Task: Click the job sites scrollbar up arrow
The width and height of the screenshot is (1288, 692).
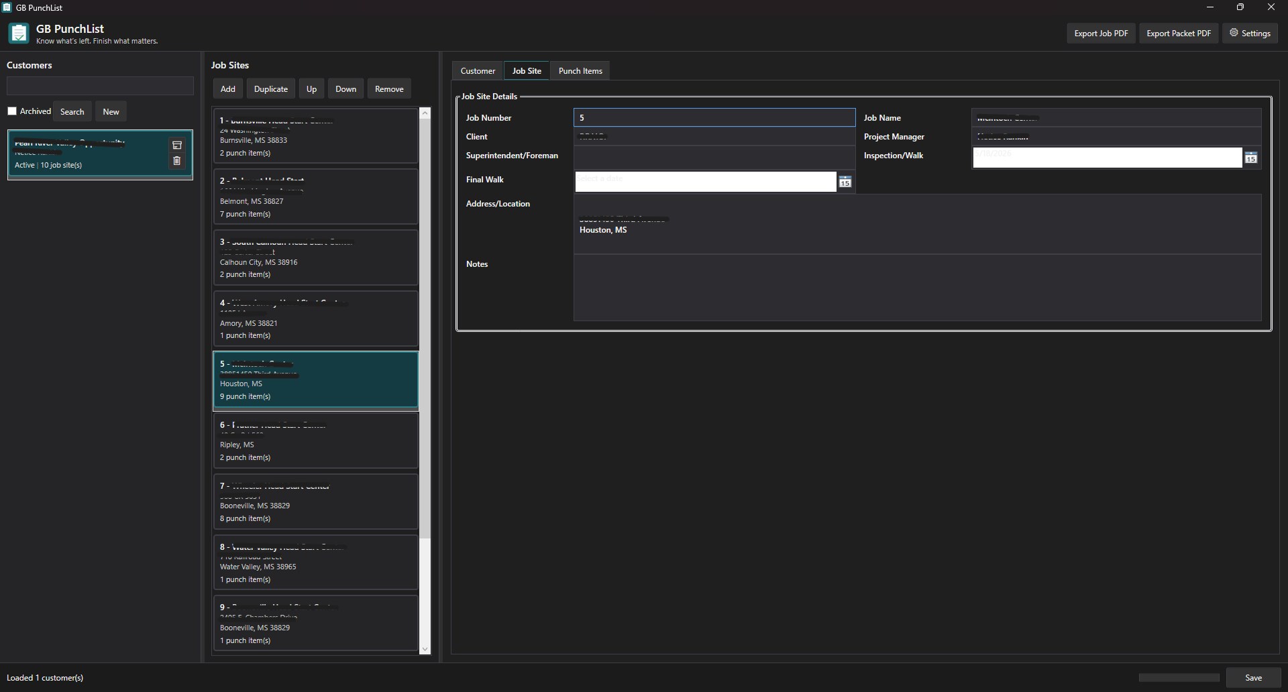Action: pos(425,114)
